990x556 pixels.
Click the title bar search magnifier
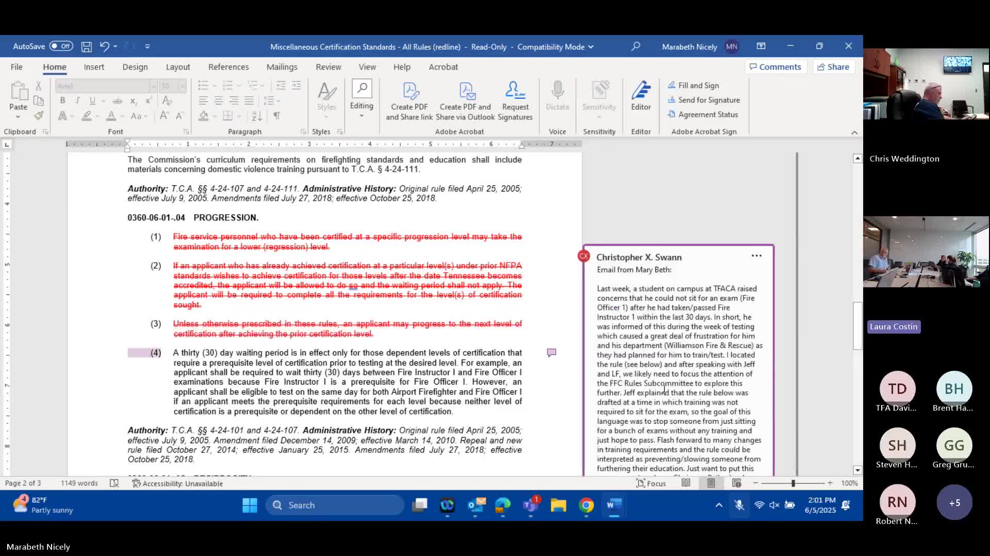[x=636, y=46]
